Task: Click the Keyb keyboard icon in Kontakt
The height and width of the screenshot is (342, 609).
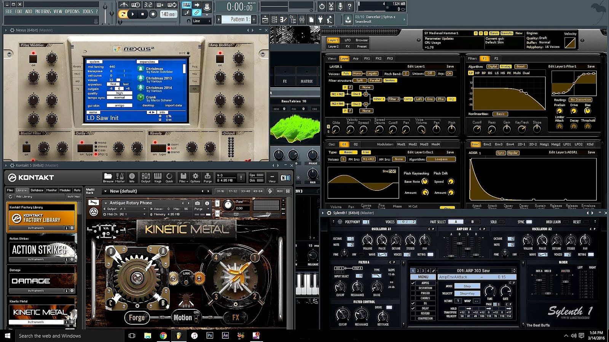Action: [158, 177]
